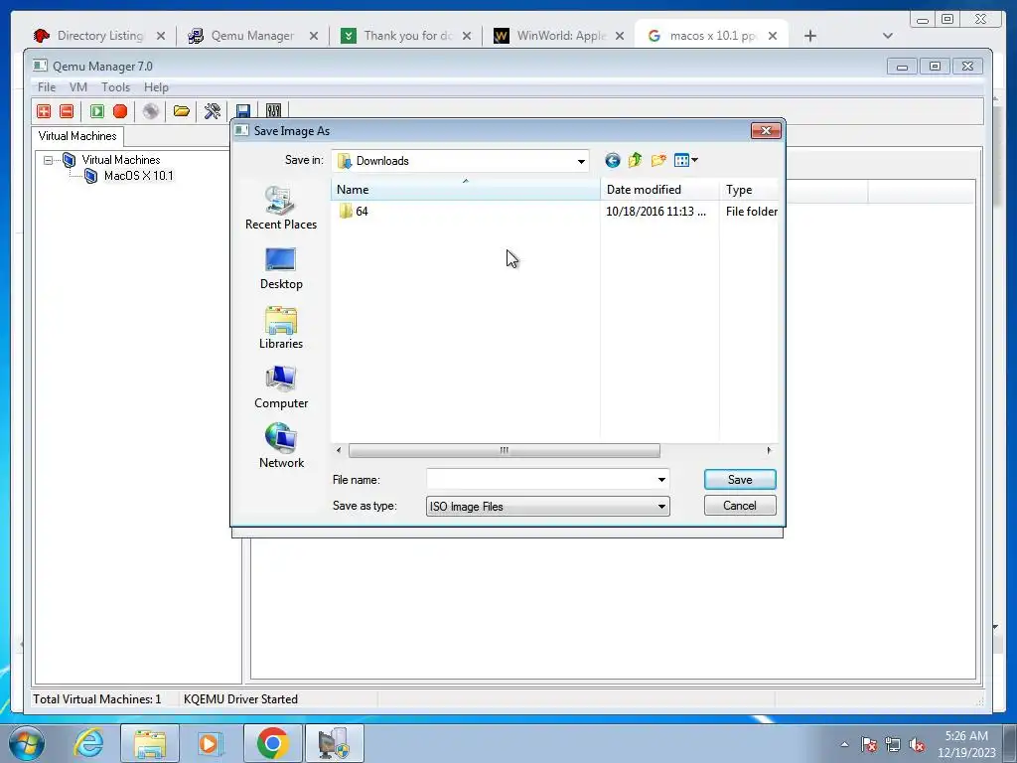Select the Virtual Machines root tree item
The image size is (1017, 763).
[120, 160]
